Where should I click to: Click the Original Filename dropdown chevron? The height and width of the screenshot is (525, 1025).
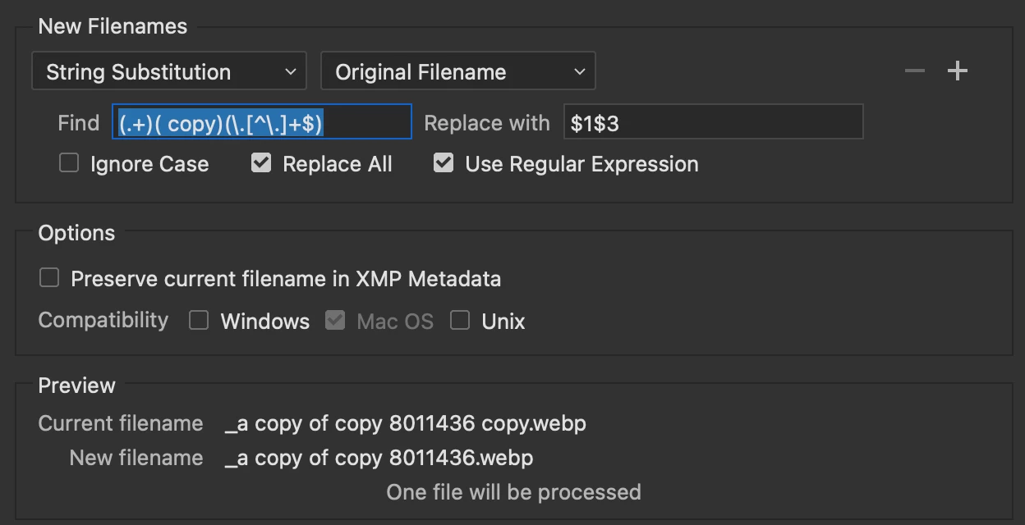[579, 71]
